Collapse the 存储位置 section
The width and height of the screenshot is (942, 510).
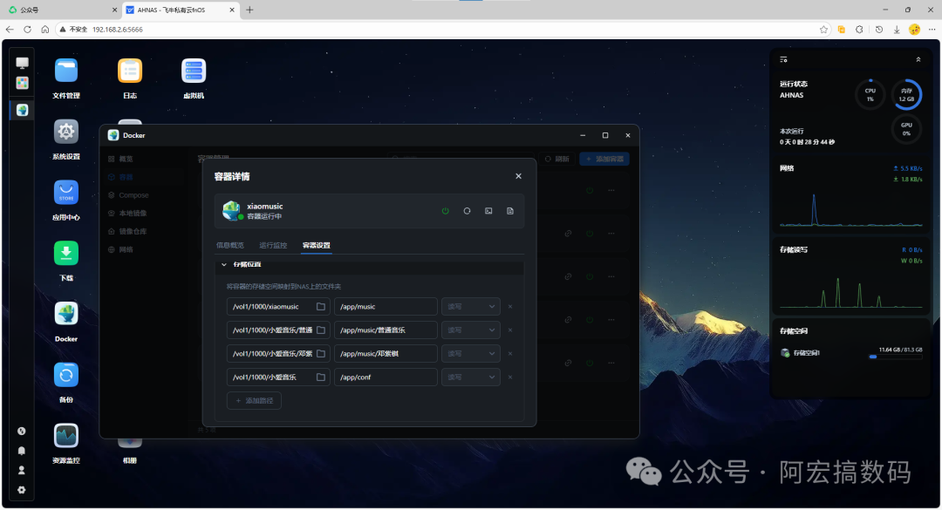[x=224, y=264]
